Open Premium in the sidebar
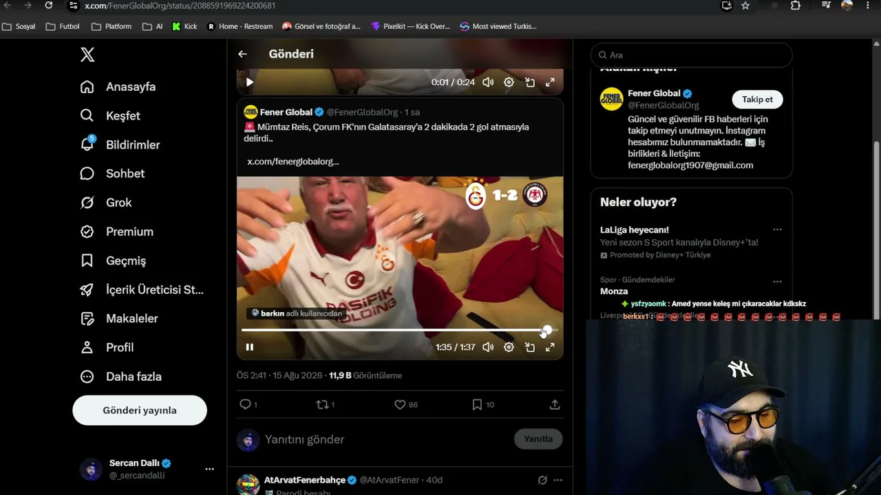The image size is (881, 495). coord(116,232)
